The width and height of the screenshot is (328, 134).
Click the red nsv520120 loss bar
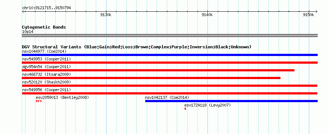pos(170,86)
